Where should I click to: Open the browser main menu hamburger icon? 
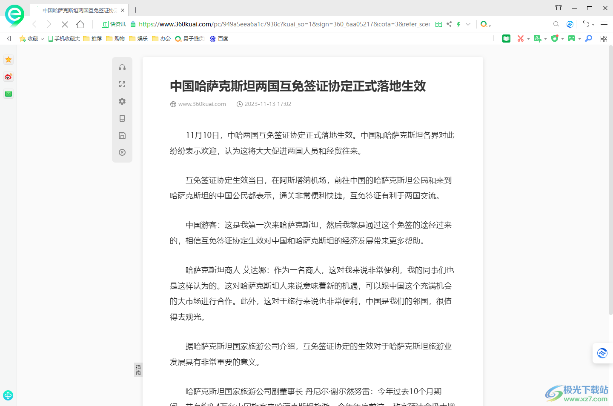pos(604,24)
